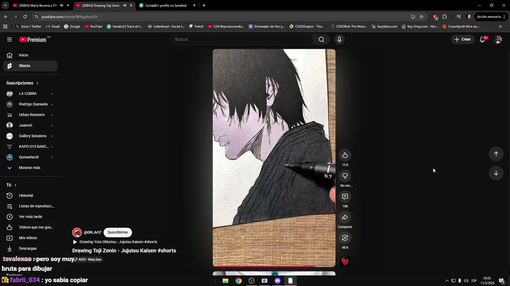This screenshot has width=510, height=286.
Task: Open the Quesadacid channel
Action: [x=30, y=157]
